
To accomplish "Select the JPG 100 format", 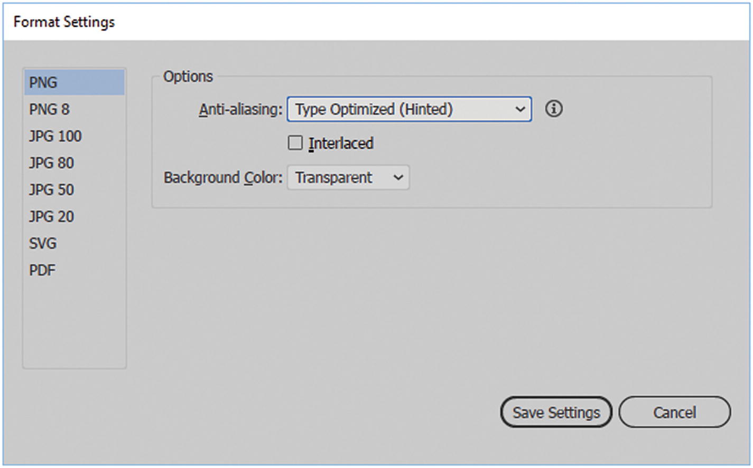I will pos(55,136).
